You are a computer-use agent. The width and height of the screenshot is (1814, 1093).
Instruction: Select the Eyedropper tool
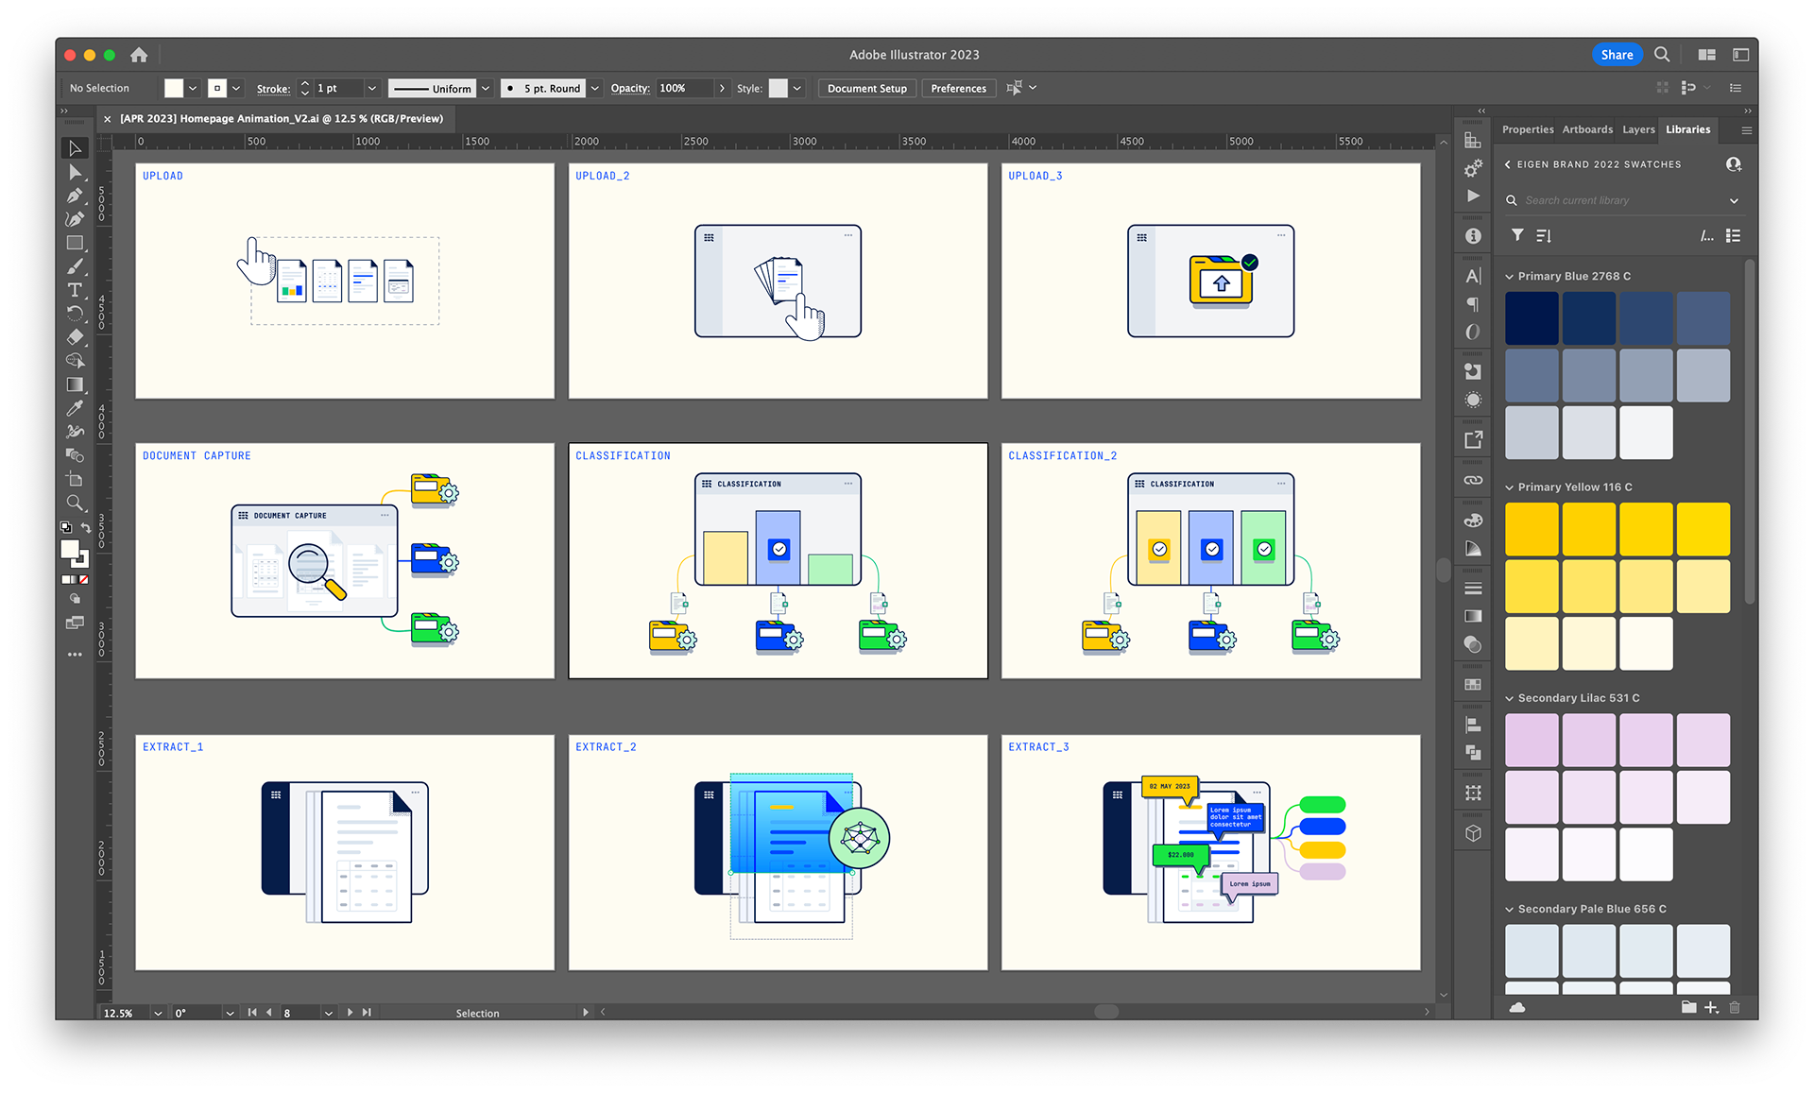pyautogui.click(x=75, y=408)
